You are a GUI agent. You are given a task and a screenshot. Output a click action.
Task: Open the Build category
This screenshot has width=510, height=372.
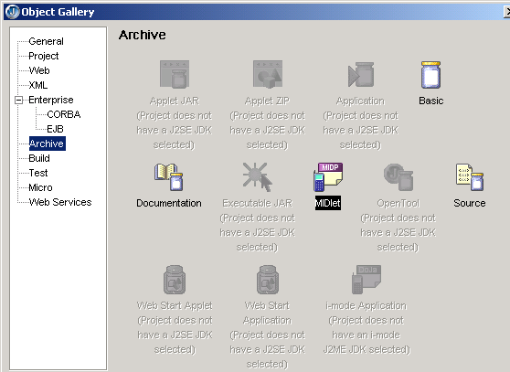pyautogui.click(x=39, y=158)
